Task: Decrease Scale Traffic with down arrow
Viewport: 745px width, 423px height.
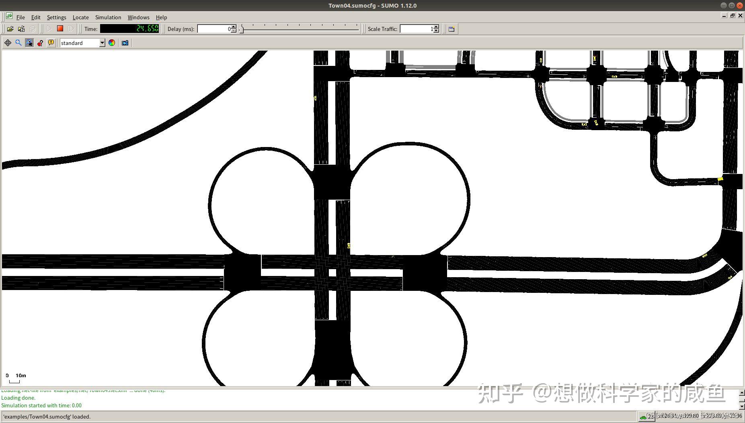Action: point(437,31)
